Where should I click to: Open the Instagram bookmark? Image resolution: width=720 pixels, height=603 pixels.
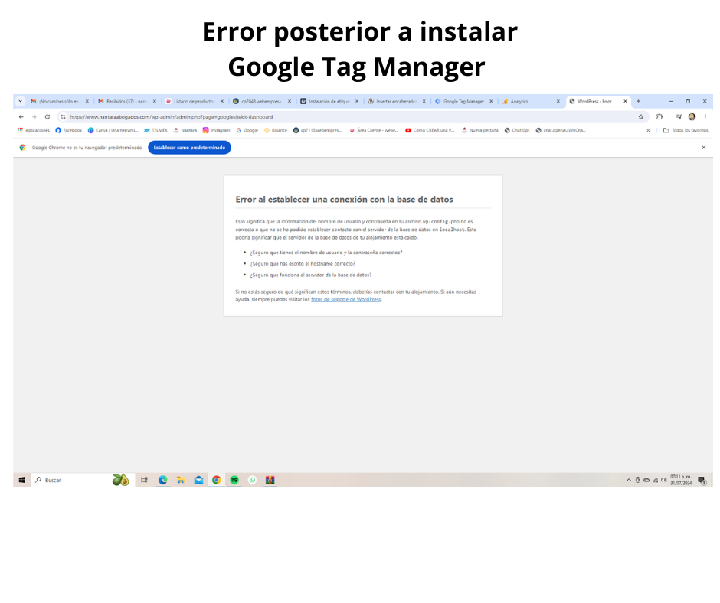point(216,130)
